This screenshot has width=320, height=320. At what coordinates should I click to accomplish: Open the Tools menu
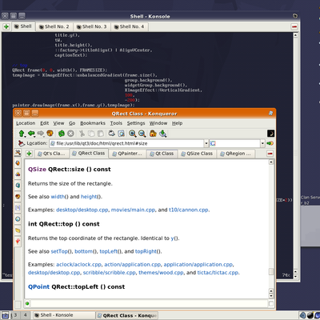tap(116, 123)
